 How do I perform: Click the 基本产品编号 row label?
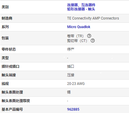[12, 109]
